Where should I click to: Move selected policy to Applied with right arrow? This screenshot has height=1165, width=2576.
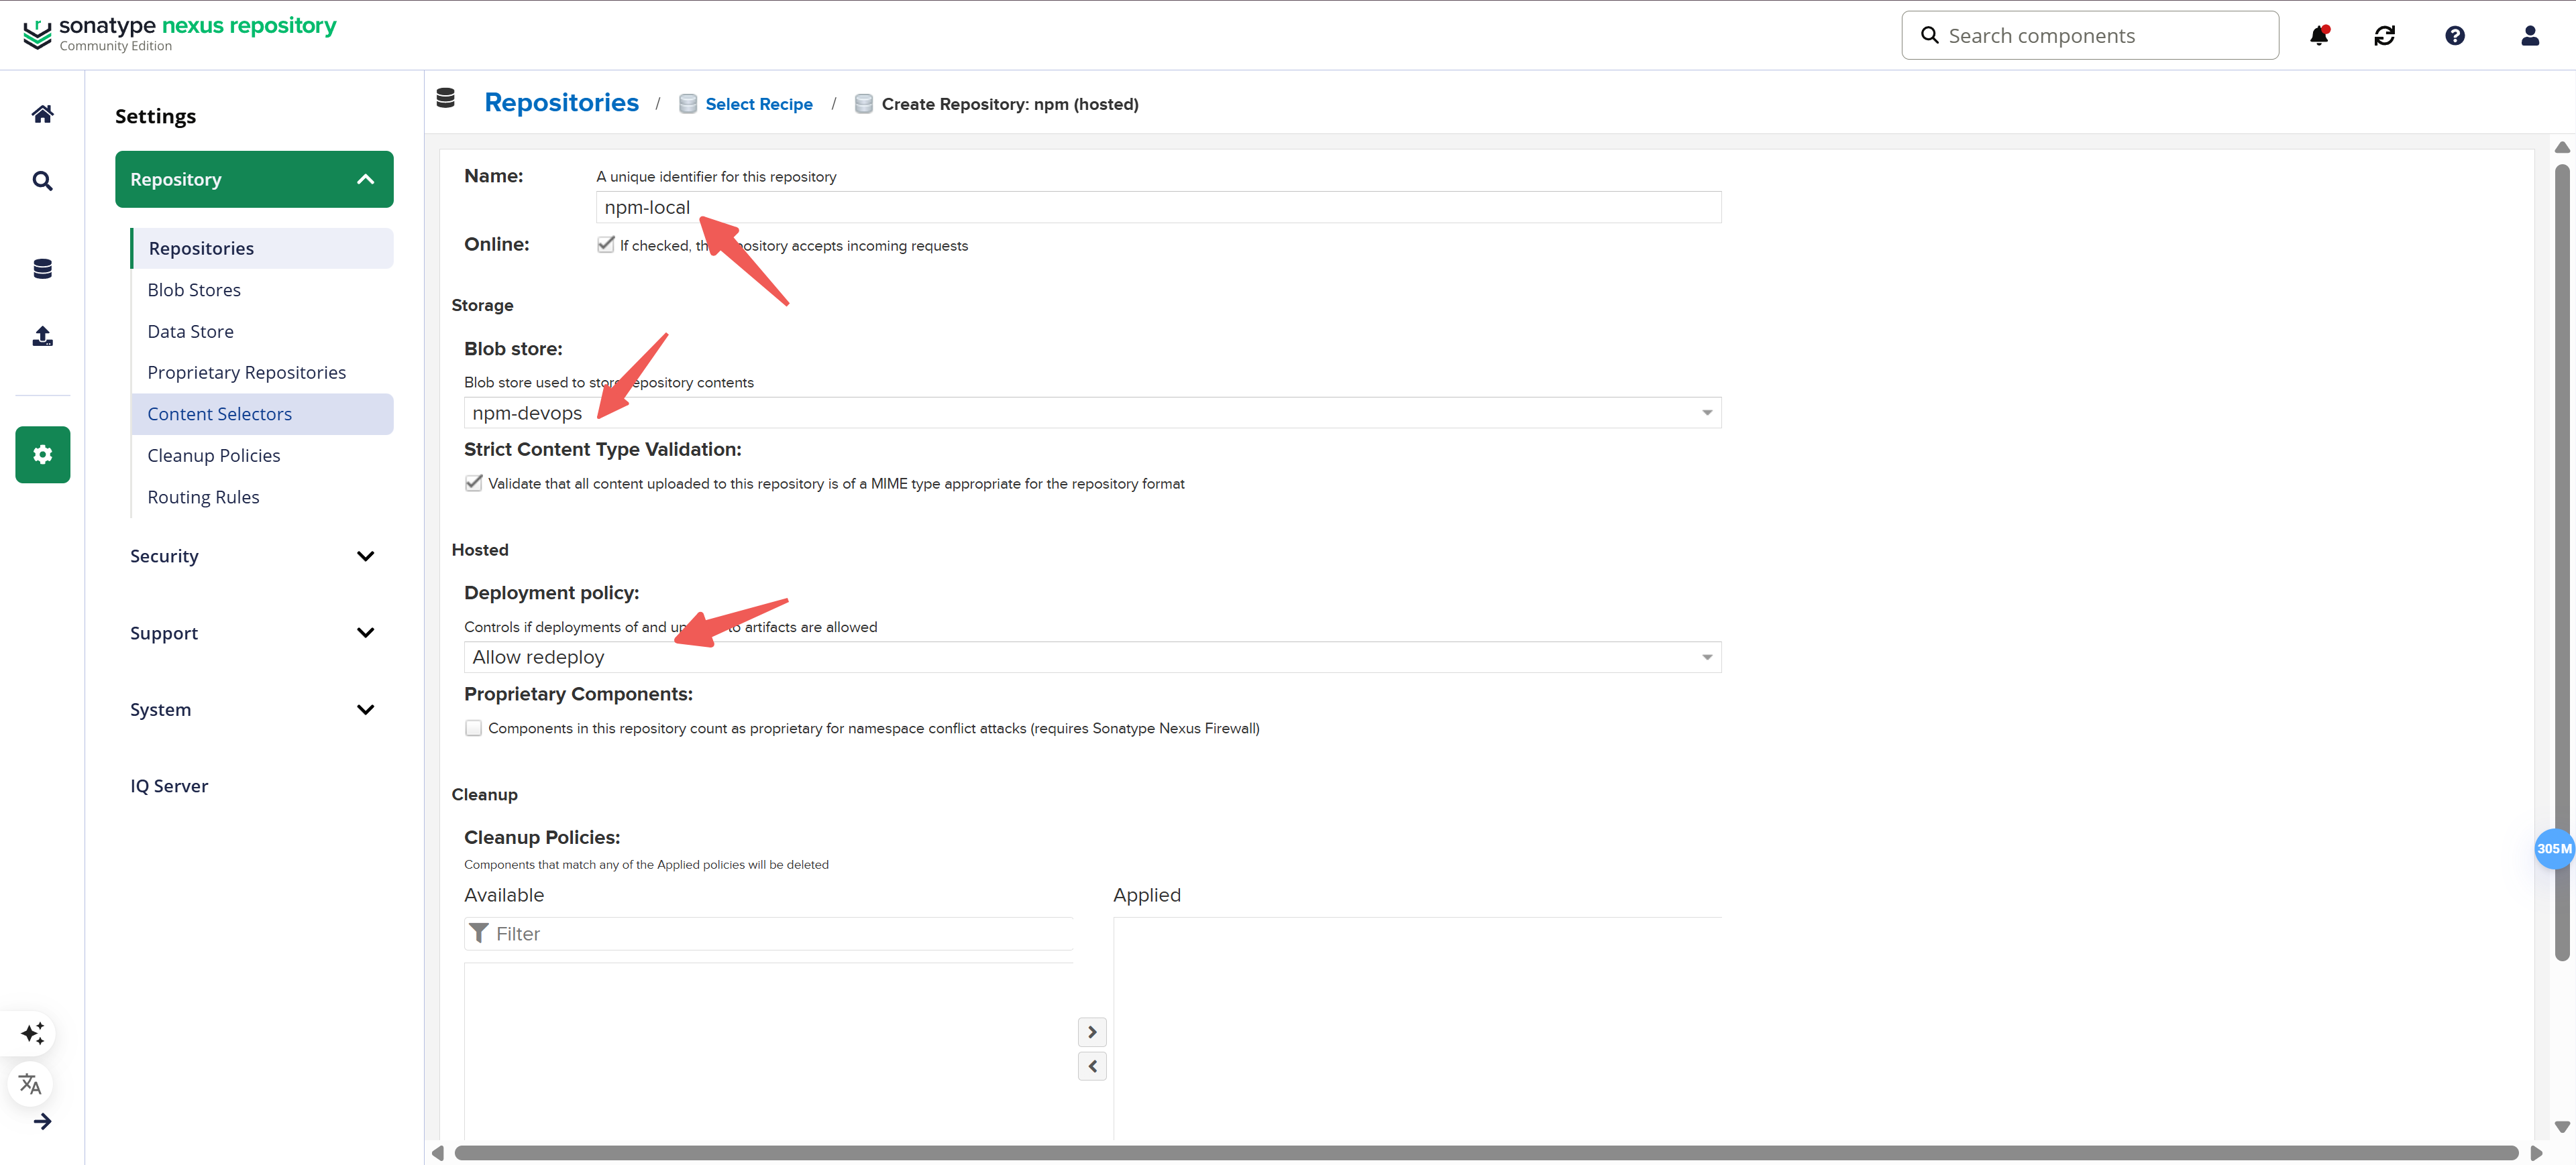(1092, 1032)
